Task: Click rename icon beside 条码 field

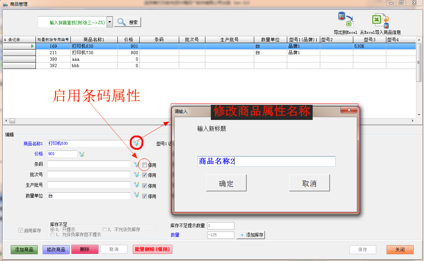Action: tap(136, 164)
